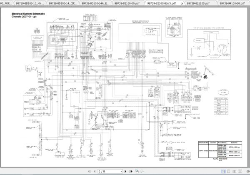
Task: Click the next view icon
Action: click(142, 171)
